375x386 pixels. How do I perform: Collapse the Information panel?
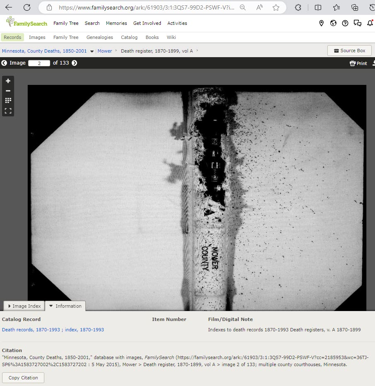click(65, 306)
